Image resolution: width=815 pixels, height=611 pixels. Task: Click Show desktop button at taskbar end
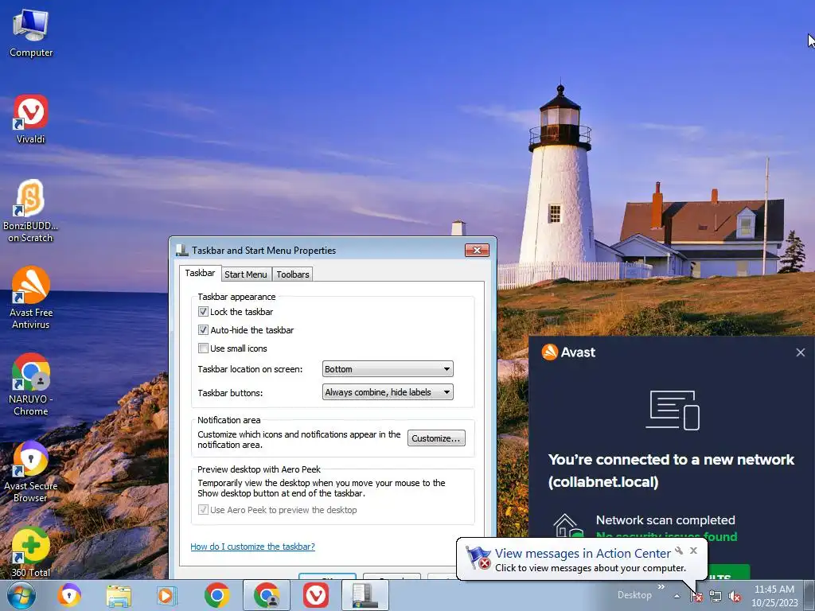coord(809,596)
